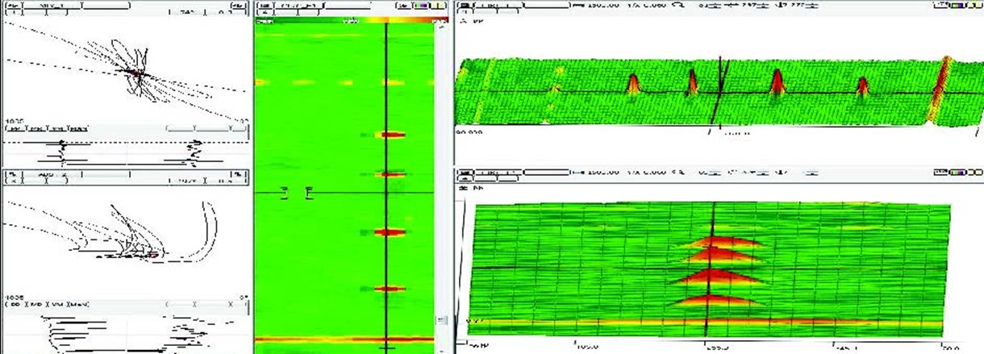Screen dimensions: 984x354
Task: Click the C-scan vertical scrollbar handle
Action: click(x=440, y=320)
